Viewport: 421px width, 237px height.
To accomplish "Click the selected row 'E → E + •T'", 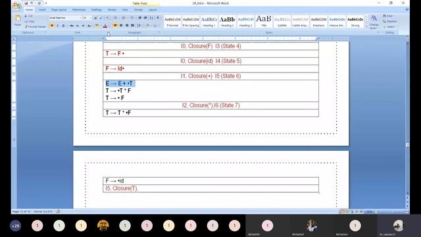I will (120, 84).
